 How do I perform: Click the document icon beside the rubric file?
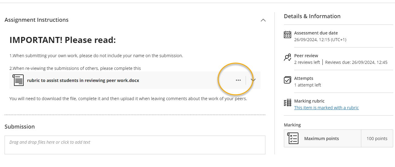(18, 80)
